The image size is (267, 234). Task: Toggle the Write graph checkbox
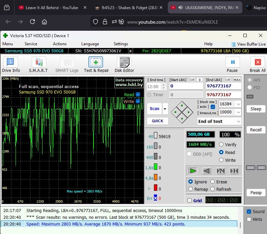click(x=138, y=101)
